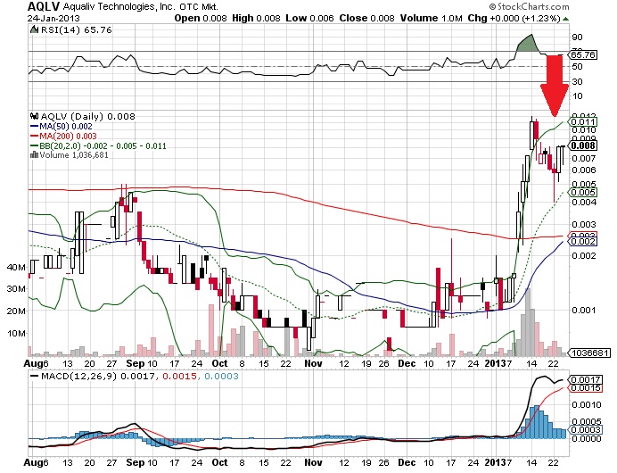The width and height of the screenshot is (617, 473).
Task: Click the Oct label under price chart
Action: 219,363
